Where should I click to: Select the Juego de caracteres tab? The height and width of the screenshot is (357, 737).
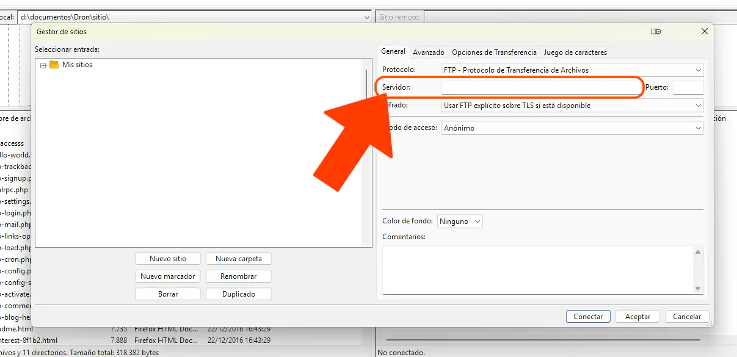575,52
